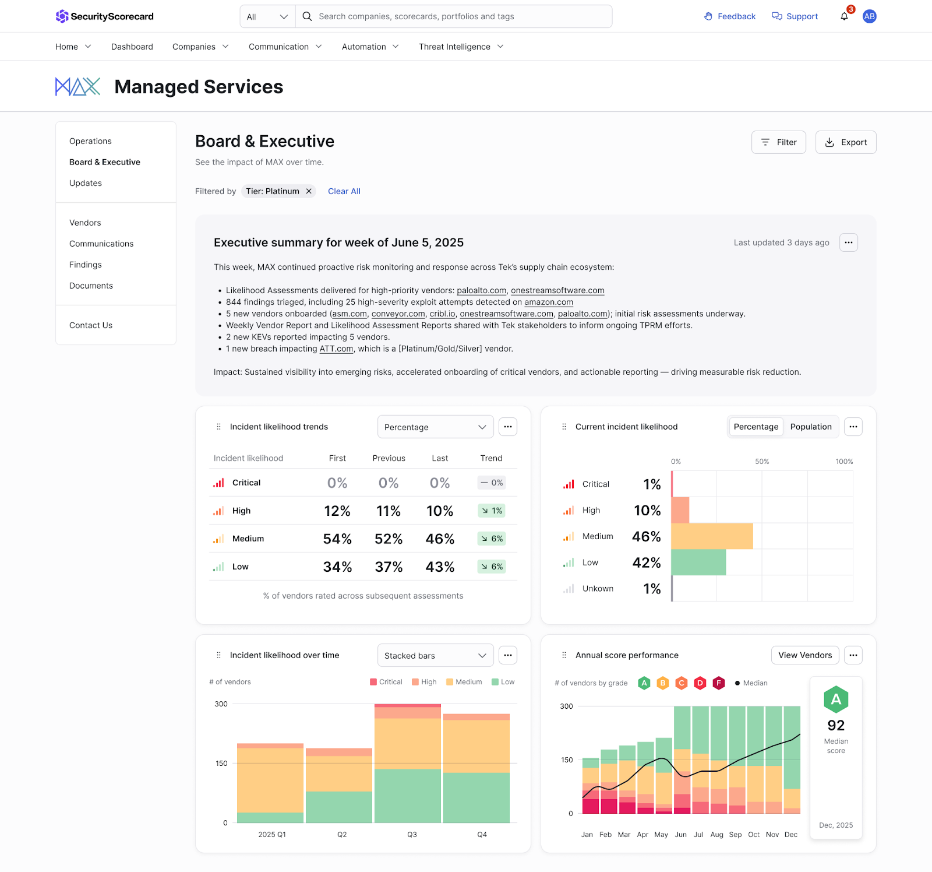
Task: Open the Stacked bars chart type dropdown
Action: (435, 655)
